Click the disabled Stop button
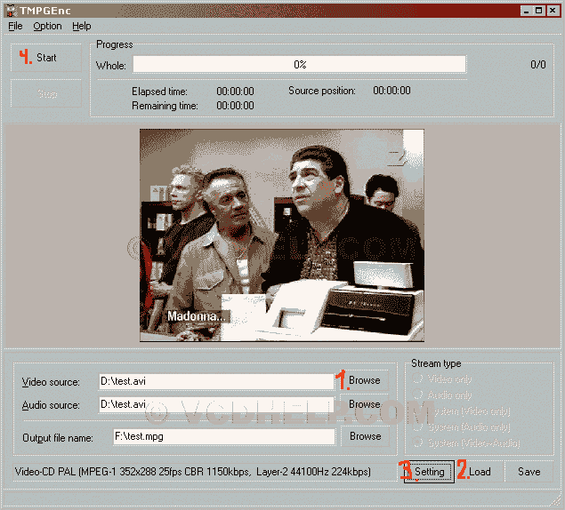565x510 pixels. (x=46, y=93)
